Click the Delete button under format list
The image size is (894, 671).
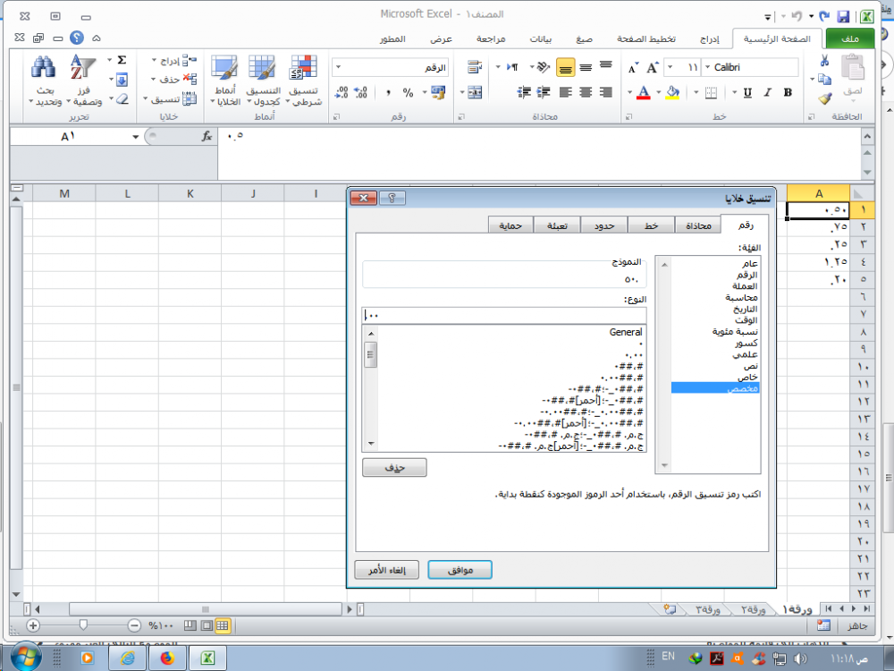[x=394, y=467]
